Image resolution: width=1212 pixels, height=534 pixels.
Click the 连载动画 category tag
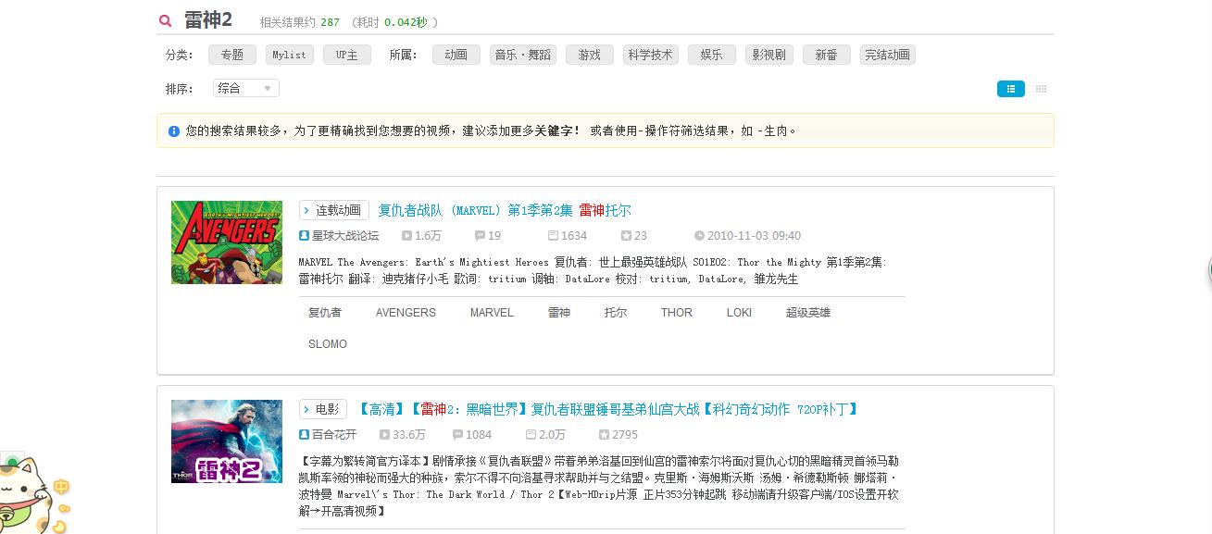pyautogui.click(x=334, y=210)
